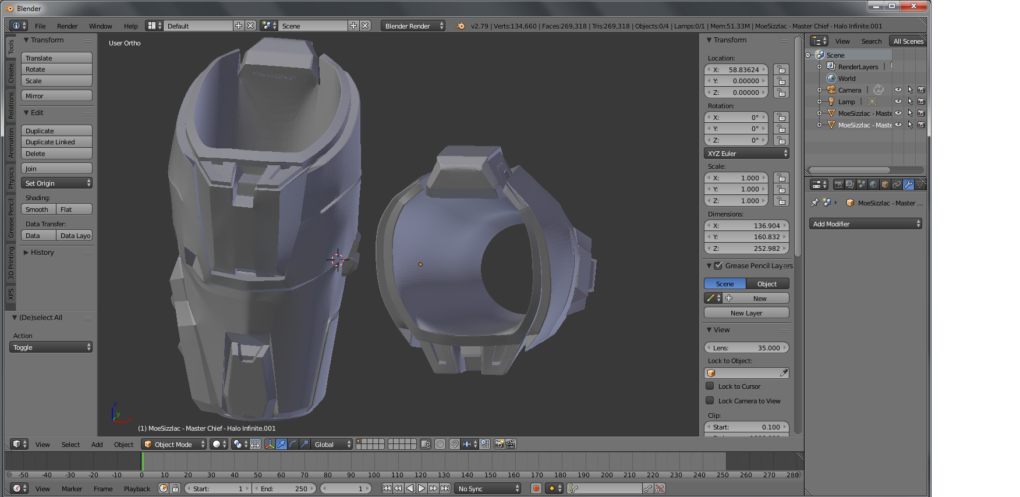The width and height of the screenshot is (1020, 497).
Task: Open the Render menu in top bar
Action: coord(67,26)
